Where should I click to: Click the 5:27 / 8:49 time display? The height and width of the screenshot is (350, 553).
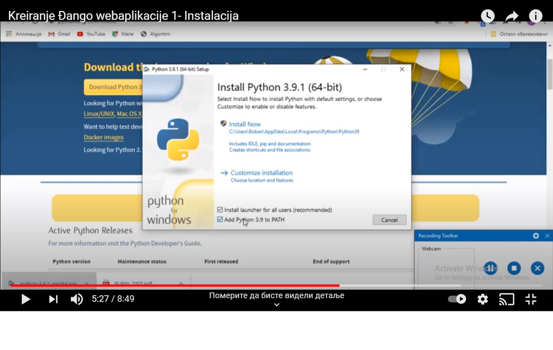(x=113, y=299)
